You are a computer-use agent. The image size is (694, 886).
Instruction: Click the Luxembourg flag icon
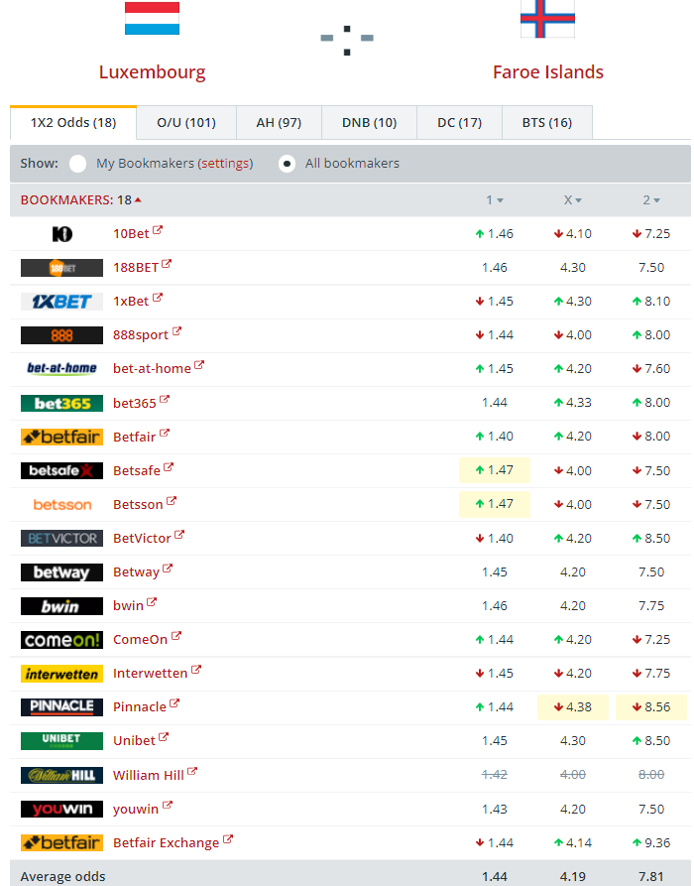pos(152,19)
